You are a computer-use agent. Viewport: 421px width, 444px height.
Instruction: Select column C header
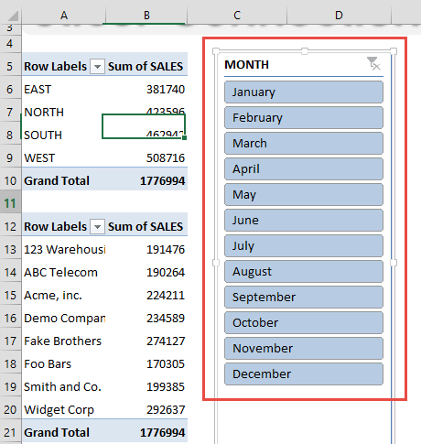pyautogui.click(x=237, y=15)
